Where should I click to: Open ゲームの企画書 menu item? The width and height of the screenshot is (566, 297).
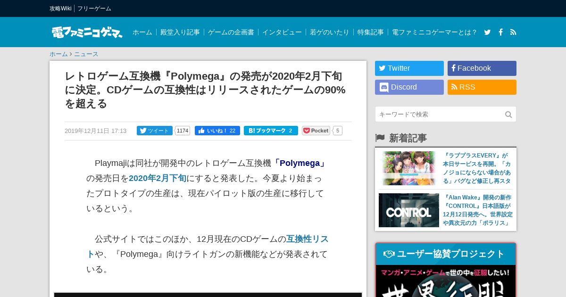(x=231, y=32)
